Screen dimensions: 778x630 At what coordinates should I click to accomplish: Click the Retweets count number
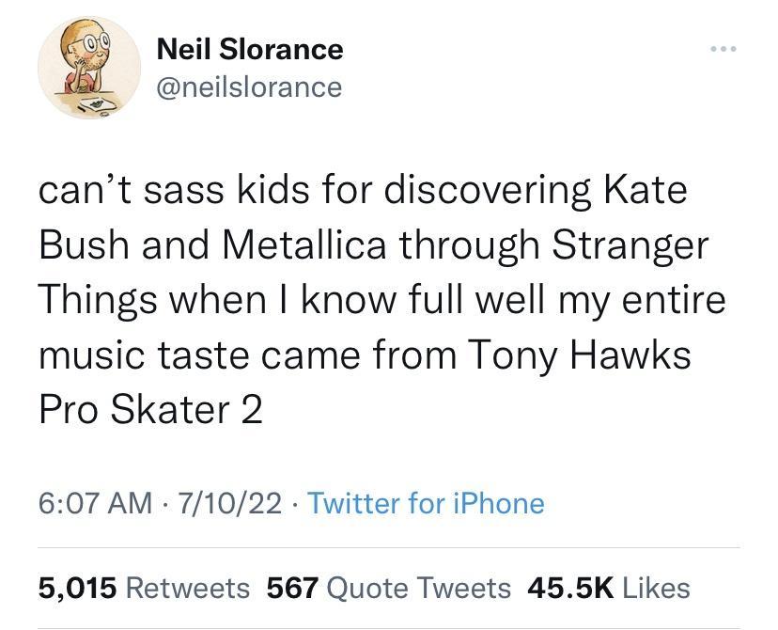coord(72,587)
